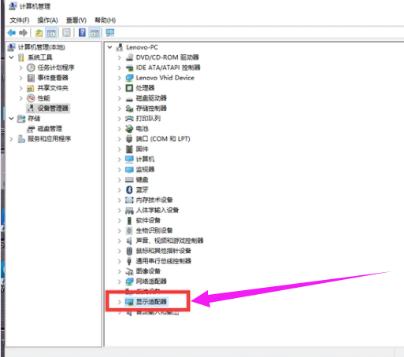Click the Properties toolbar icon
Screen dimensions: 404x357
coord(66,33)
